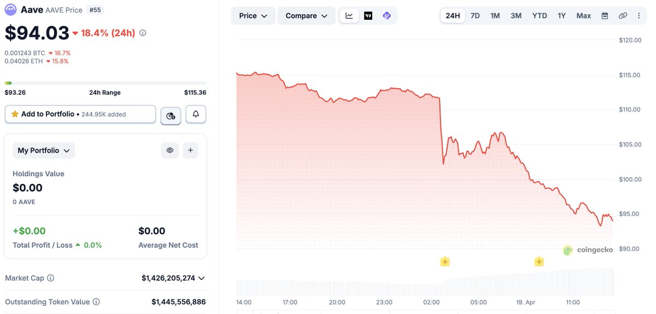
Task: Click Add to Portfolio button
Action: [x=80, y=114]
